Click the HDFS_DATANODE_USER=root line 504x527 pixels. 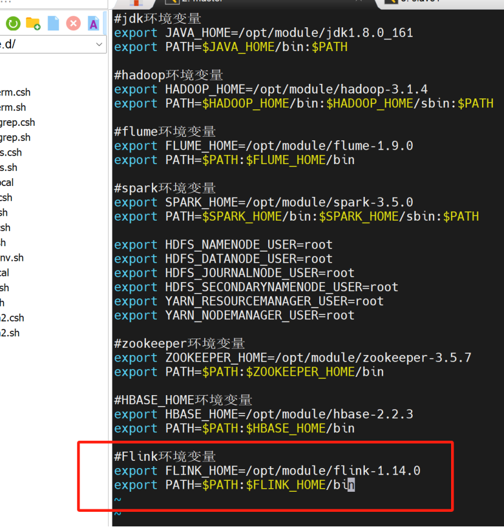click(x=223, y=259)
